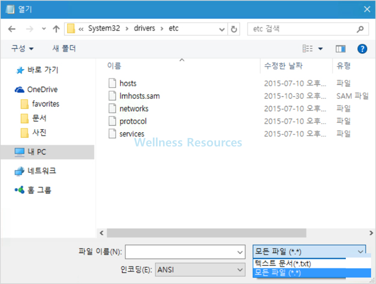Click the view mode icon

pos(308,49)
